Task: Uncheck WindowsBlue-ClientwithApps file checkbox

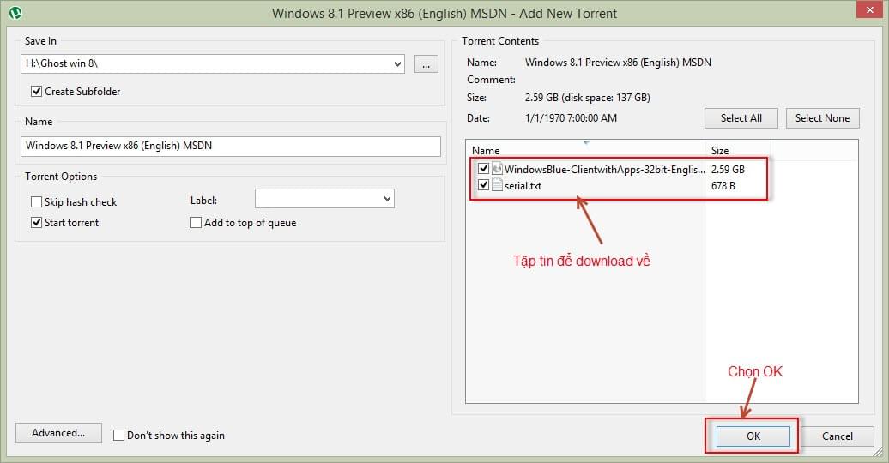Action: click(484, 169)
